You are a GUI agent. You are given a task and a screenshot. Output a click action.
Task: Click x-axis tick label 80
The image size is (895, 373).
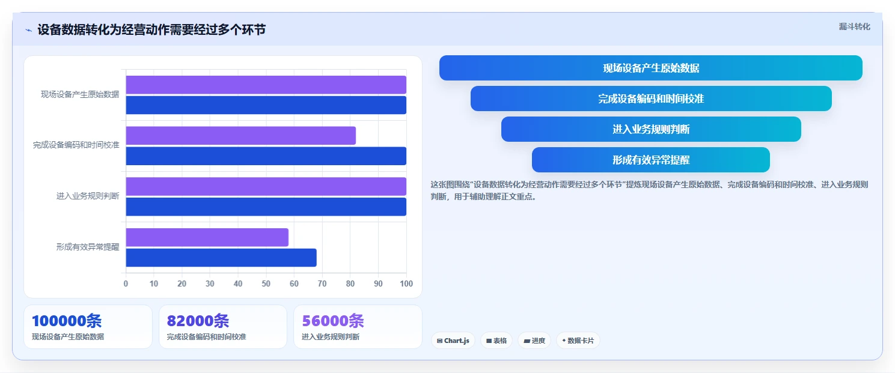350,284
